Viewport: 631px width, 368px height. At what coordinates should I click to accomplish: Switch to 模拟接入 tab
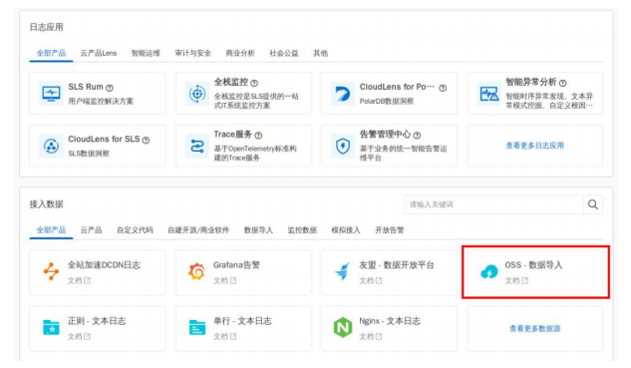coord(346,230)
